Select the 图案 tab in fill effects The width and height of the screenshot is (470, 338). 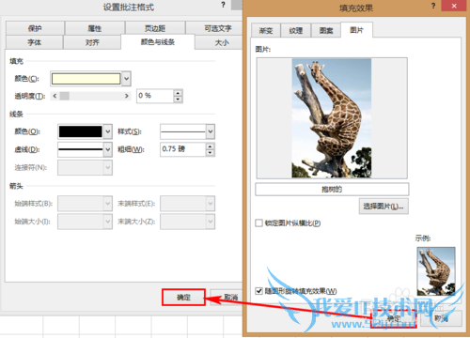[x=326, y=31]
